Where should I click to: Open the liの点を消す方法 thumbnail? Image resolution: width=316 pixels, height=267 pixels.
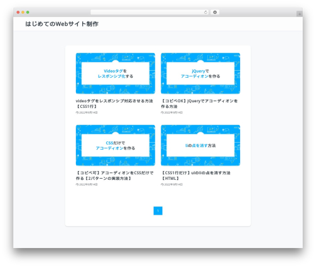point(200,145)
